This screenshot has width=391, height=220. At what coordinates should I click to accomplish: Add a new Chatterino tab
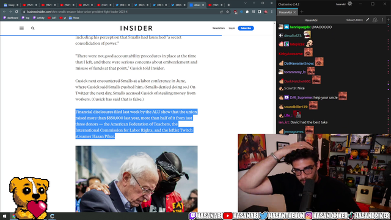point(301,12)
